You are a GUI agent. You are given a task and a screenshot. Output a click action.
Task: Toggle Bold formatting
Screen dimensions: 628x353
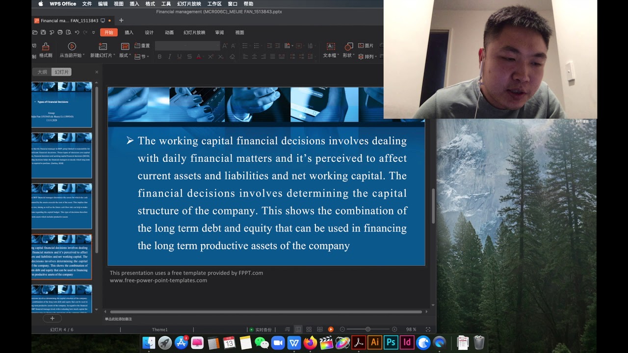coord(159,57)
